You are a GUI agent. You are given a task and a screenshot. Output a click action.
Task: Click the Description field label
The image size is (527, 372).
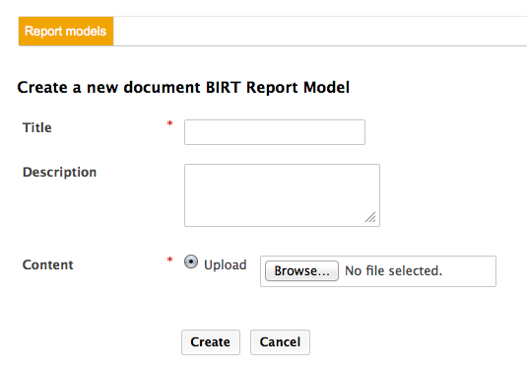(59, 173)
